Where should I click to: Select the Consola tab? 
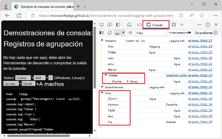click(156, 25)
